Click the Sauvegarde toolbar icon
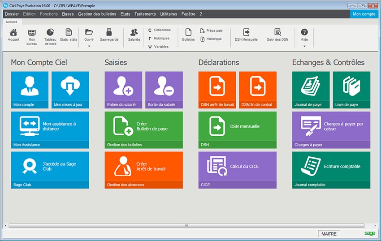This screenshot has width=381, height=241. point(109,35)
